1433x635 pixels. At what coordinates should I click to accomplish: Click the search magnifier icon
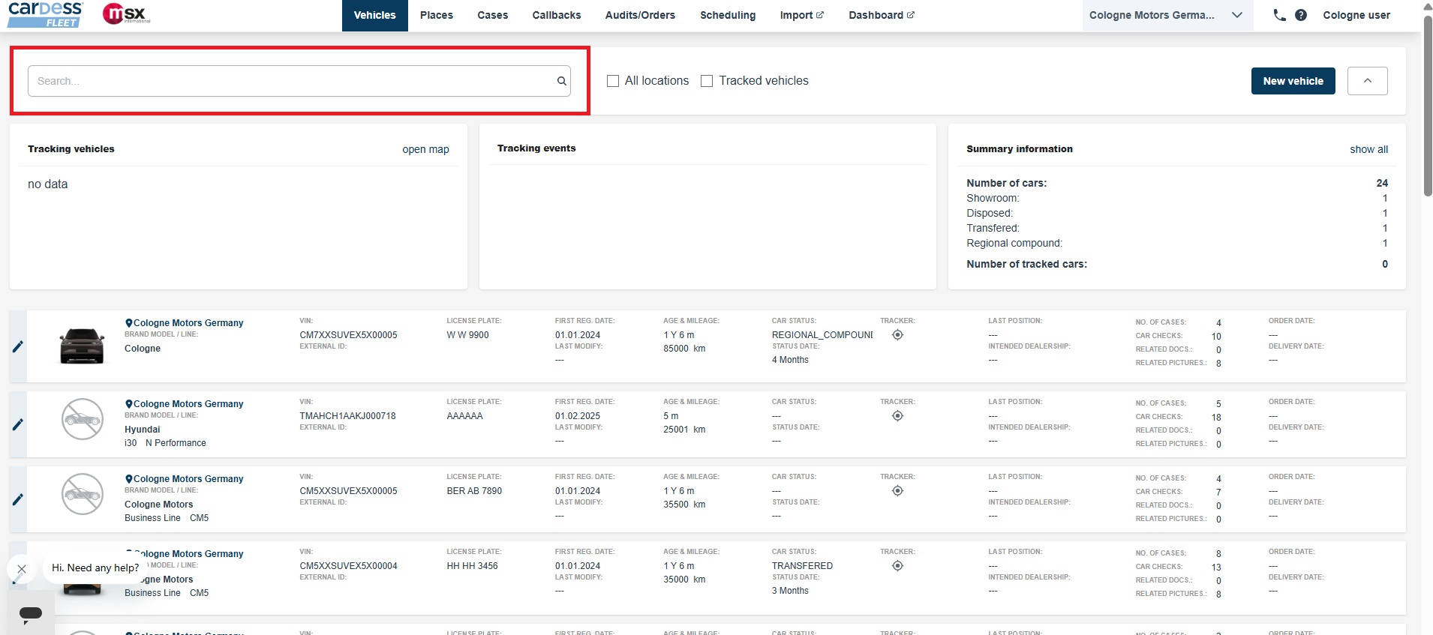[x=561, y=81]
